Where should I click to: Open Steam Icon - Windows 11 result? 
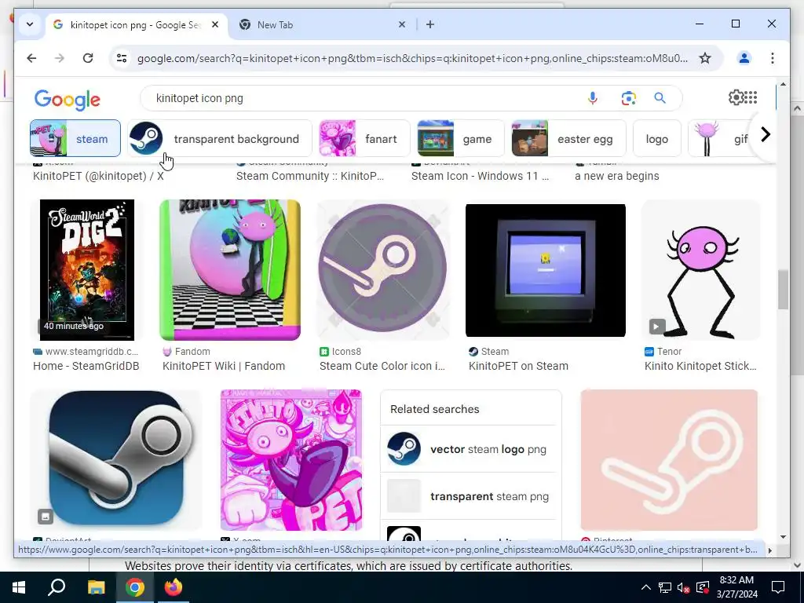(480, 176)
